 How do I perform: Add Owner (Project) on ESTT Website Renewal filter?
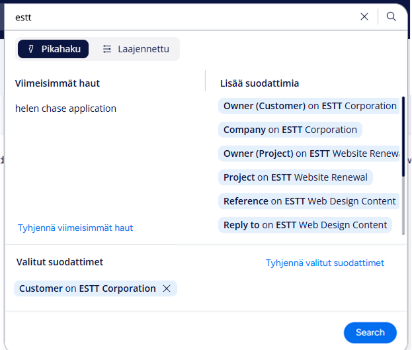[309, 153]
